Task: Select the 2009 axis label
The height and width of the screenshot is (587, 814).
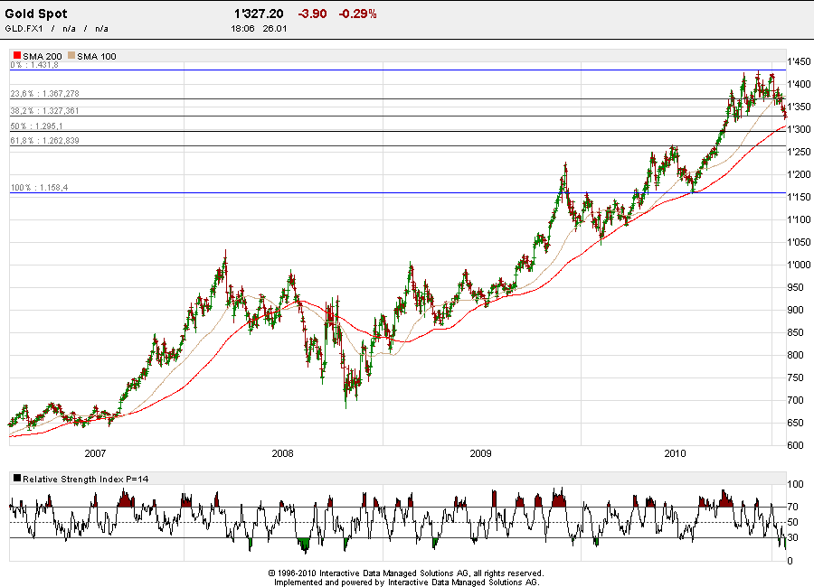Action: 482,456
